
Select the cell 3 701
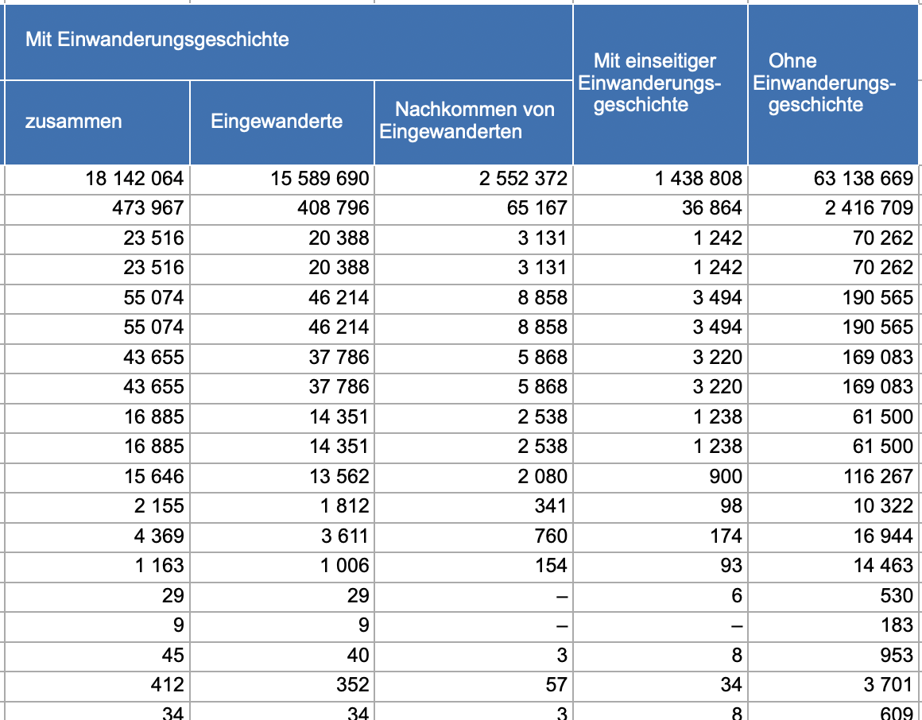click(x=833, y=686)
